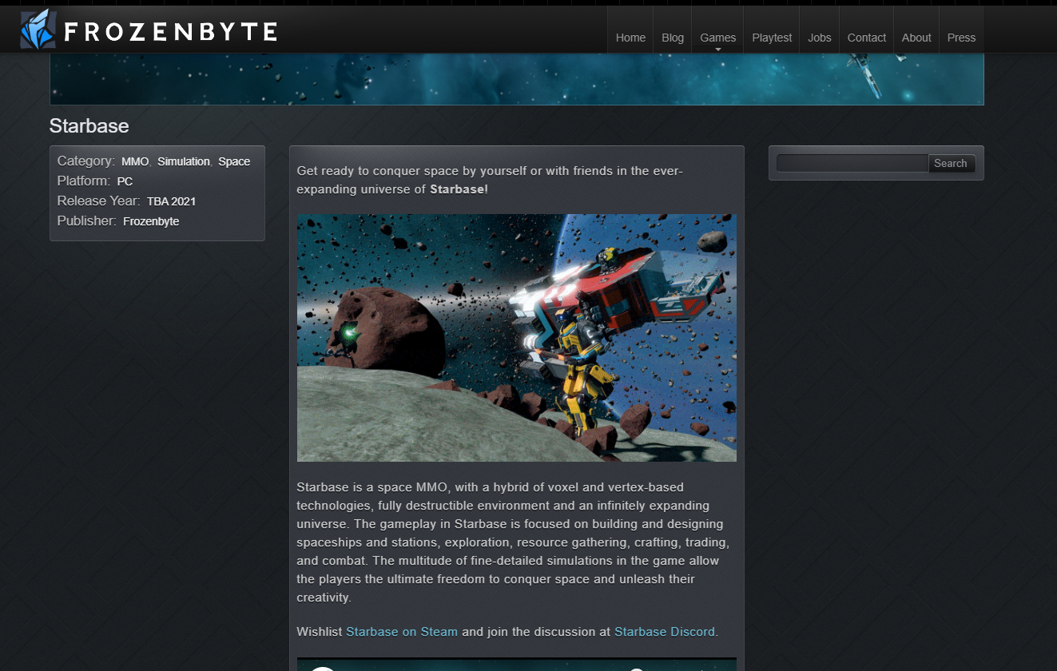Open the Contact page
Image resolution: width=1057 pixels, height=671 pixels.
[x=866, y=38]
